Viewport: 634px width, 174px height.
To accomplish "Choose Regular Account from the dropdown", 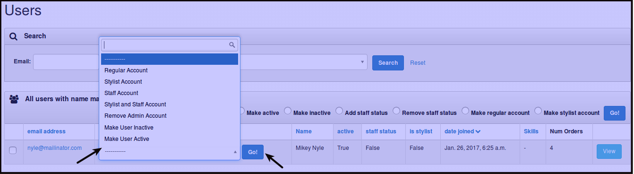I will (170, 70).
